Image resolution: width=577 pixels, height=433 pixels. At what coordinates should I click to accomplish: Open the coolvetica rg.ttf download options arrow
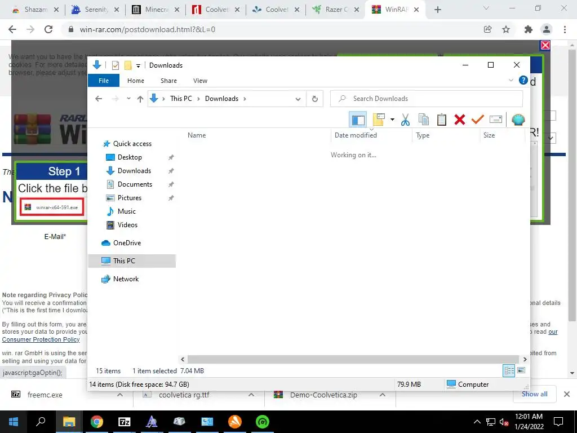pos(251,395)
